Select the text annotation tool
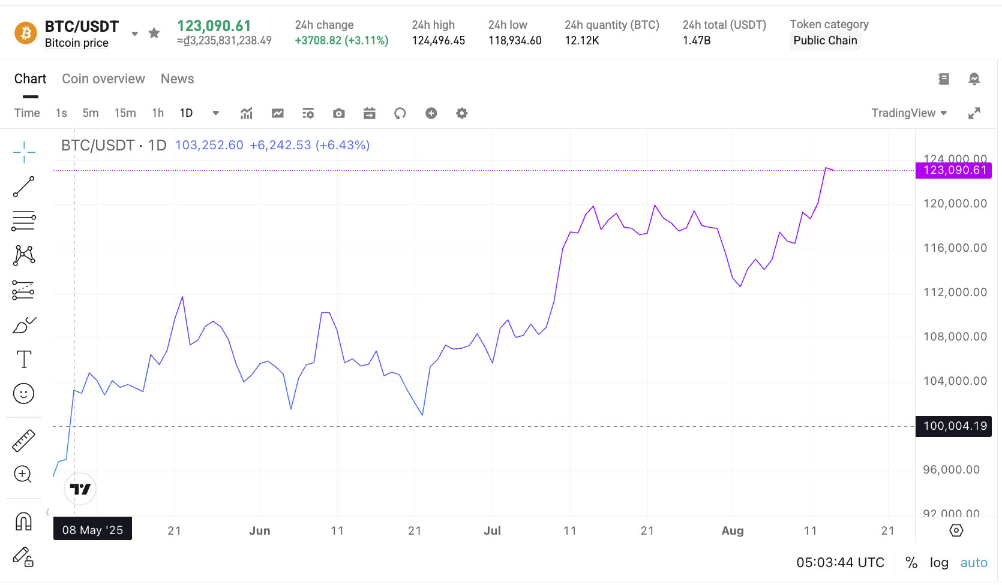 tap(24, 360)
